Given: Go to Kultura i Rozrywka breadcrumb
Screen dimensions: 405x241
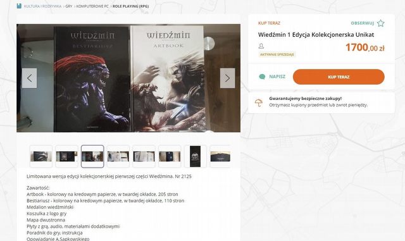Looking at the screenshot, I should pos(42,6).
